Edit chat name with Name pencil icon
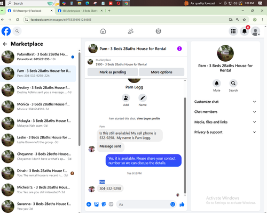This screenshot has width=267, height=213. point(143,98)
